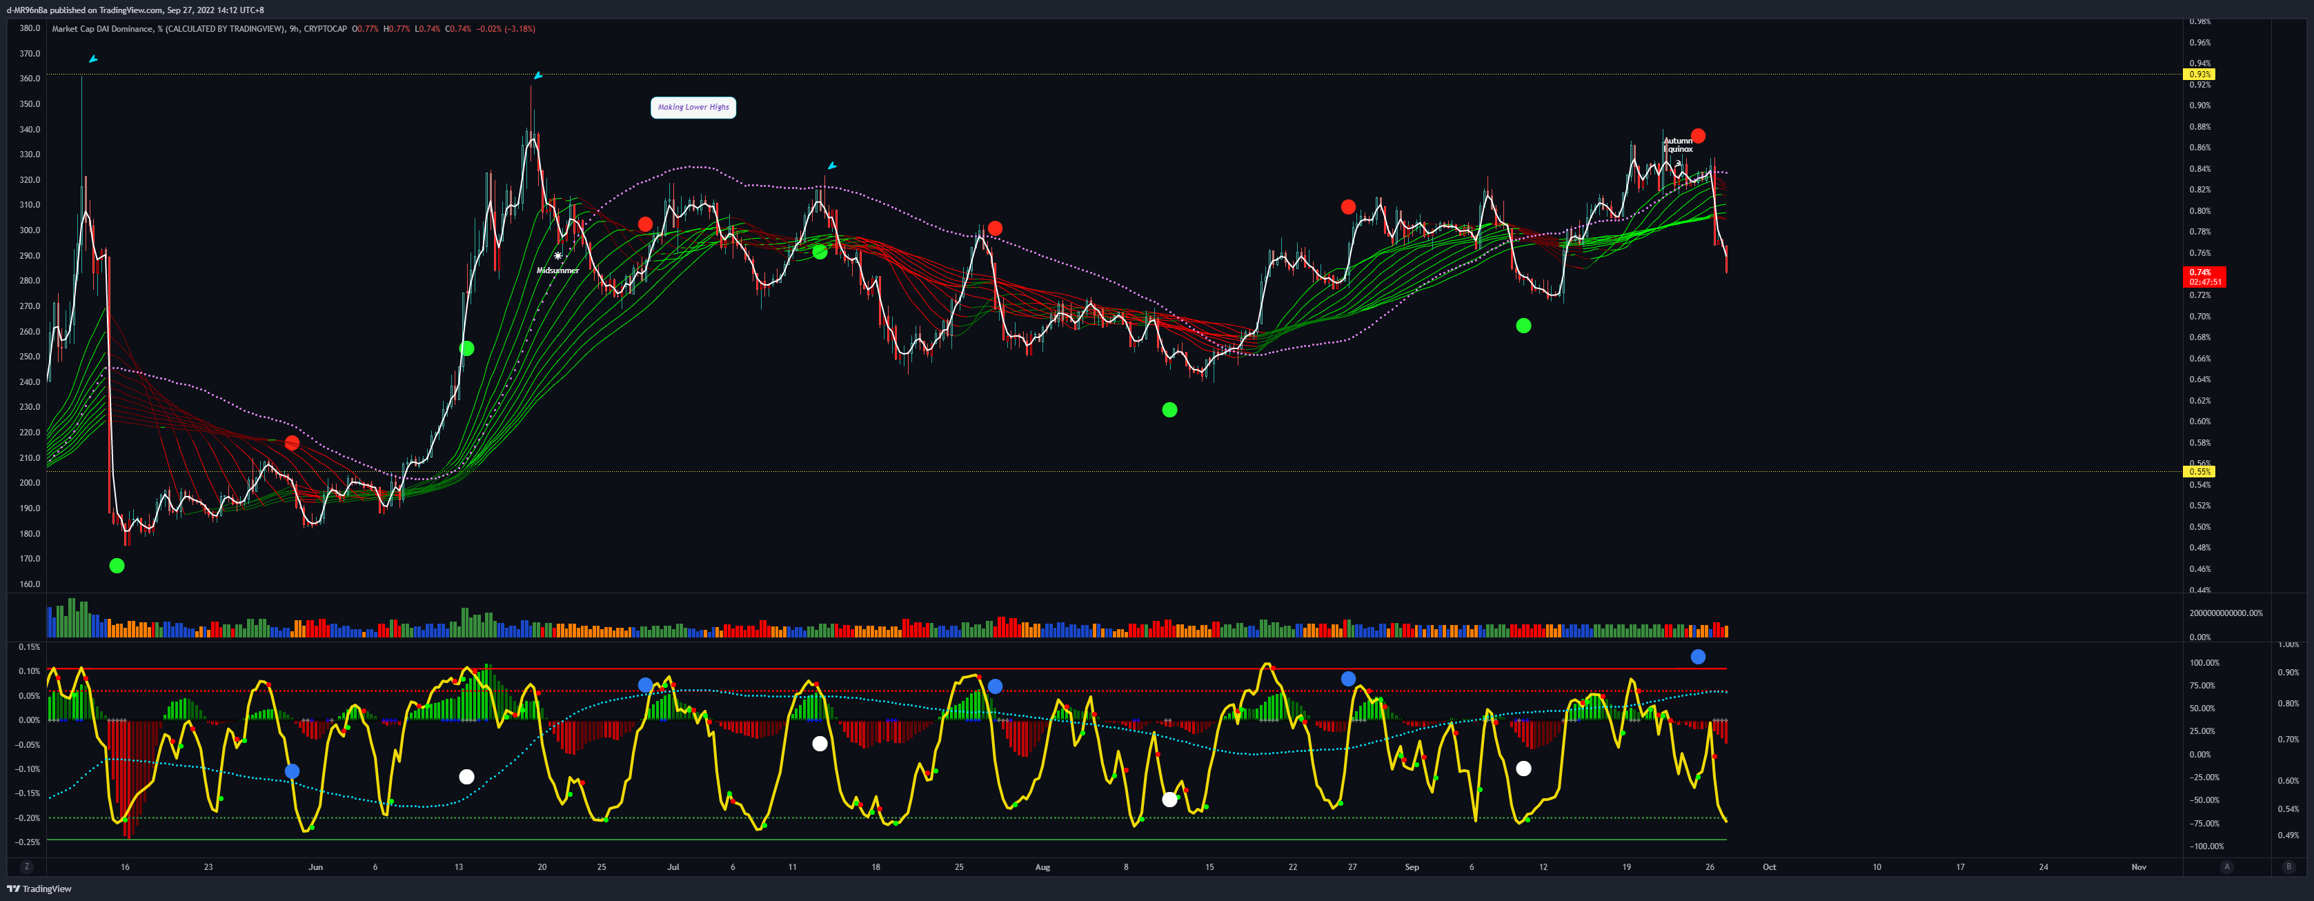This screenshot has height=901, width=2314.
Task: Select the Midsummer star marker
Action: pos(558,257)
